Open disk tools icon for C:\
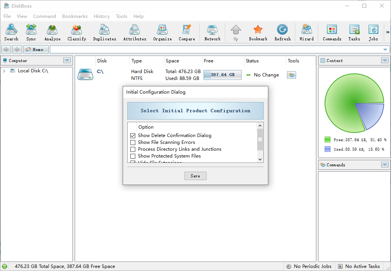391x271 pixels. (292, 75)
